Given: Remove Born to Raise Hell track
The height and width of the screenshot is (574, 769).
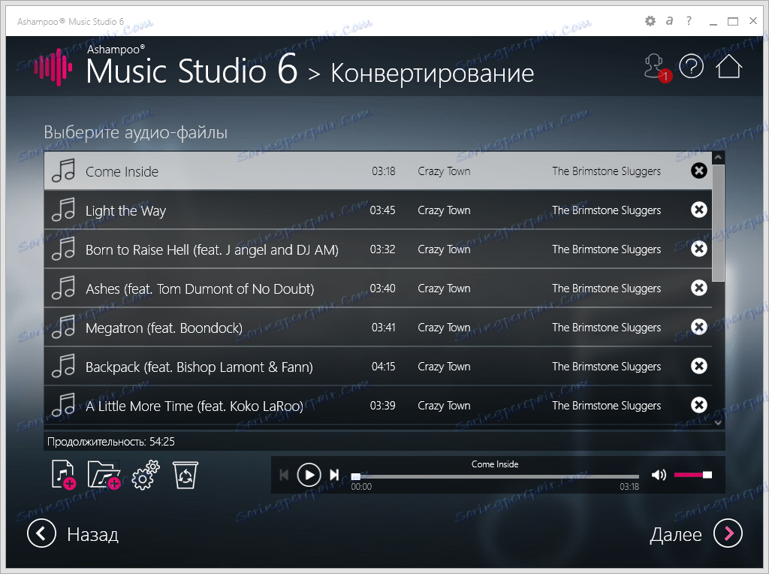Looking at the screenshot, I should click(x=699, y=249).
